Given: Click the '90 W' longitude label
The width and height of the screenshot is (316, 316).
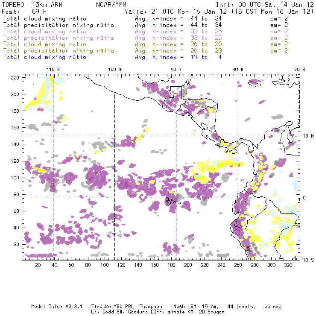Looking at the screenshot, I should (x=176, y=70).
